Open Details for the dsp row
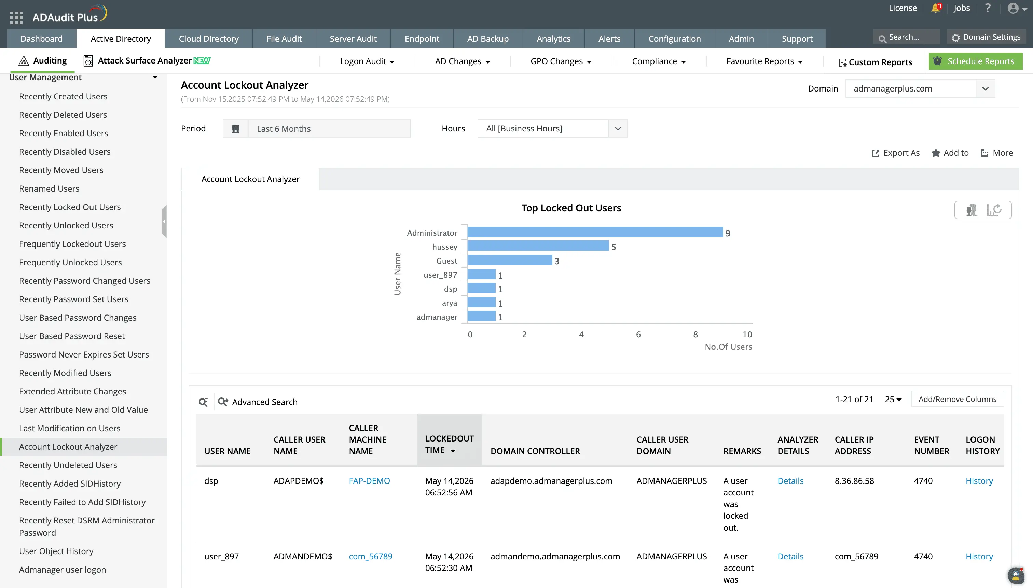This screenshot has width=1033, height=588. (x=790, y=481)
